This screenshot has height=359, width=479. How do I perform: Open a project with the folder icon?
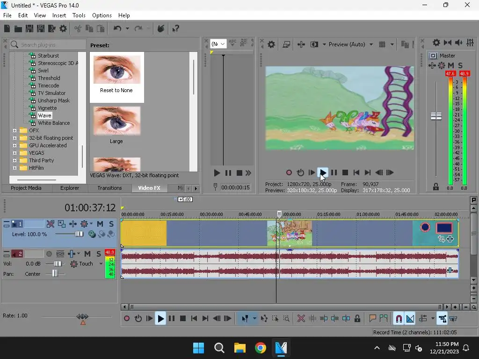pyautogui.click(x=18, y=29)
